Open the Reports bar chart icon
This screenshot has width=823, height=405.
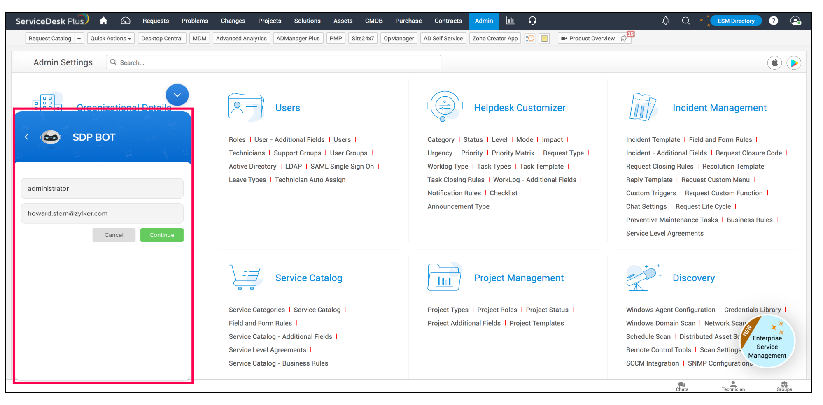pos(510,21)
